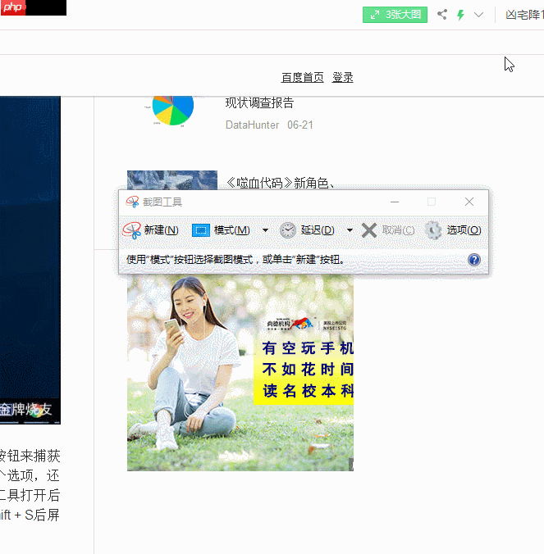Click the Delay (延迟) clock icon
The height and width of the screenshot is (554, 544).
(x=288, y=230)
